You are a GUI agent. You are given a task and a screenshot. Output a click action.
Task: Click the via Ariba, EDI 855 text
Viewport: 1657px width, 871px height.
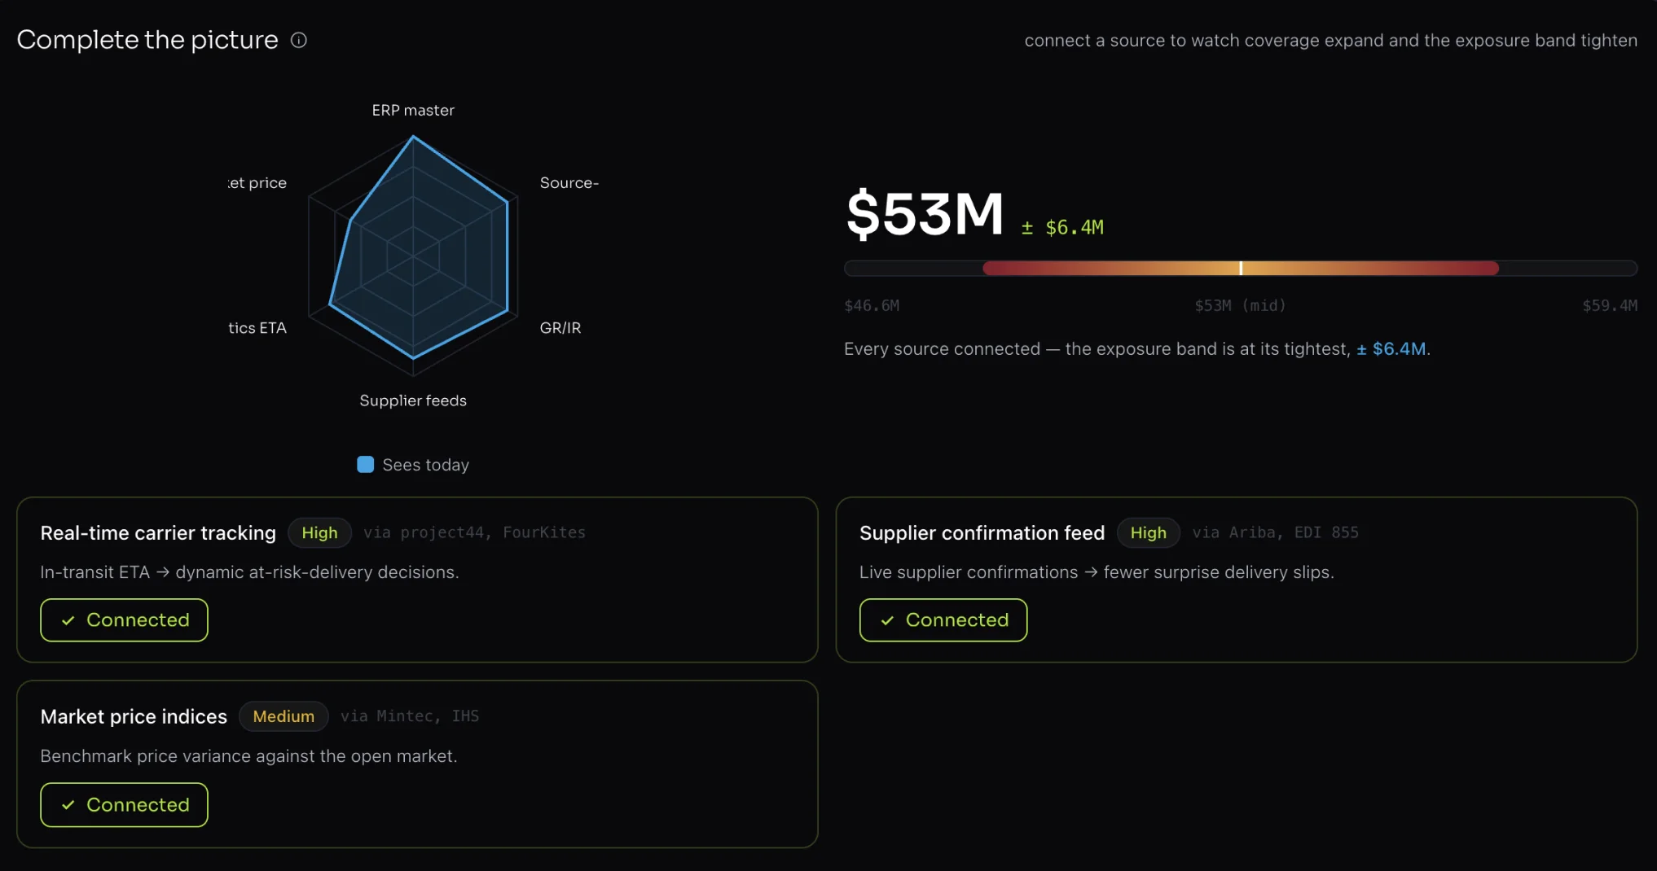pyautogui.click(x=1276, y=532)
